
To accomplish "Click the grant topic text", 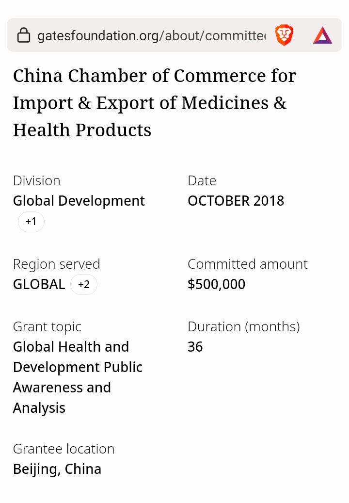I will [78, 377].
